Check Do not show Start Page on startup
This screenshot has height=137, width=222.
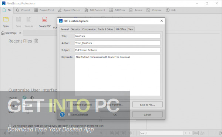pos(10,126)
